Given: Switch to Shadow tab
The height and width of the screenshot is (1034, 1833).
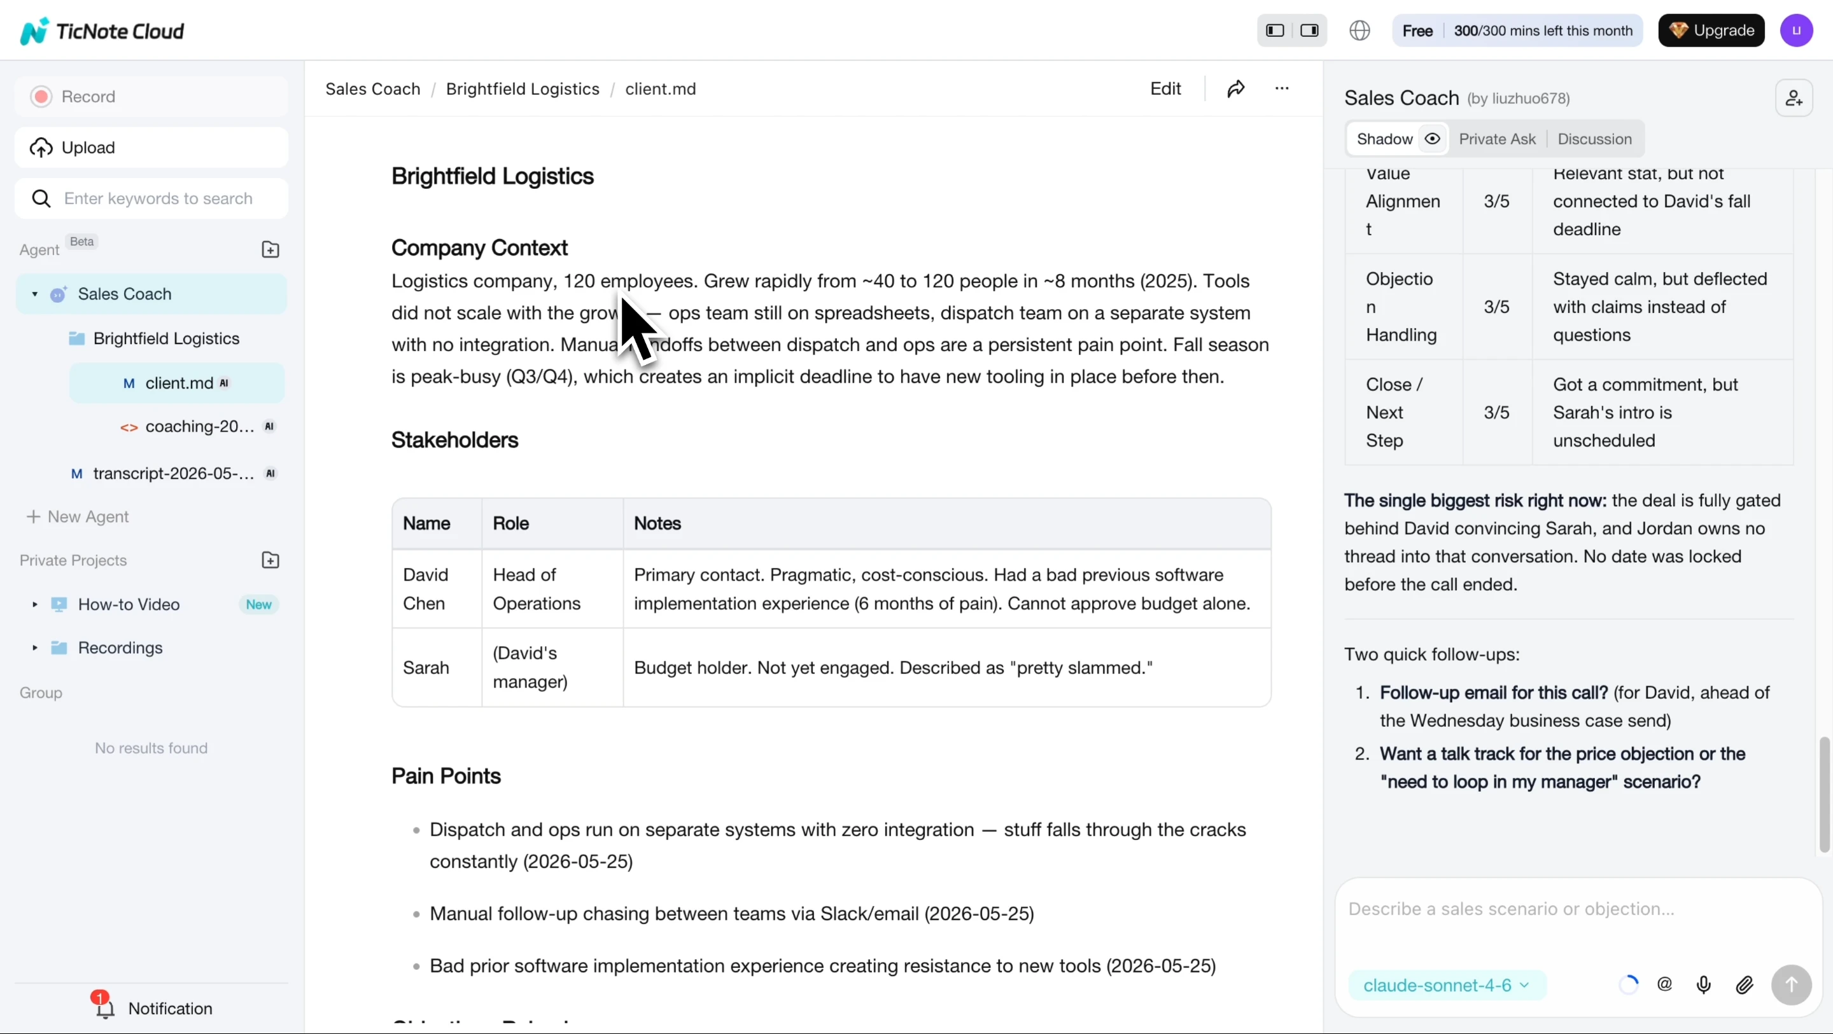Looking at the screenshot, I should [1384, 139].
